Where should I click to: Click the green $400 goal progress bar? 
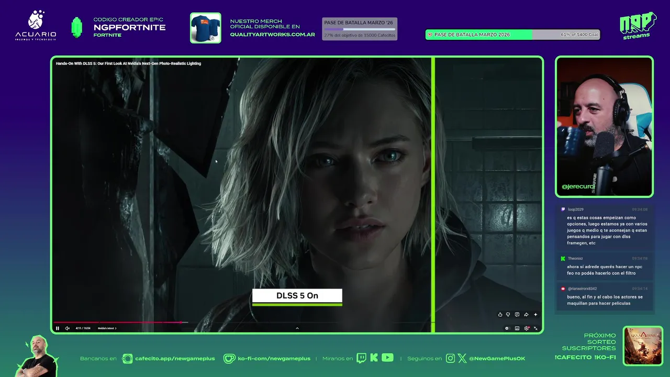(512, 35)
